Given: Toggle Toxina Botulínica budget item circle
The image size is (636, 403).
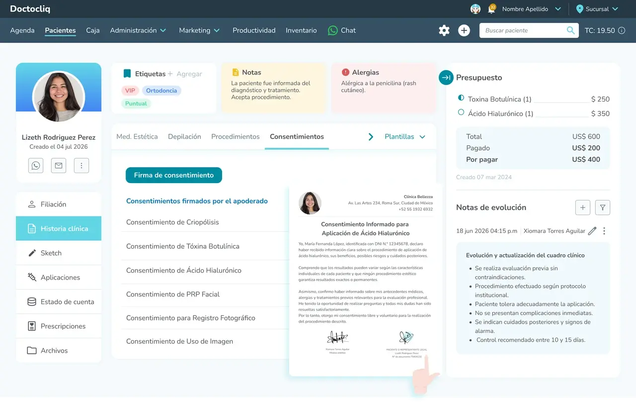Looking at the screenshot, I should [461, 98].
